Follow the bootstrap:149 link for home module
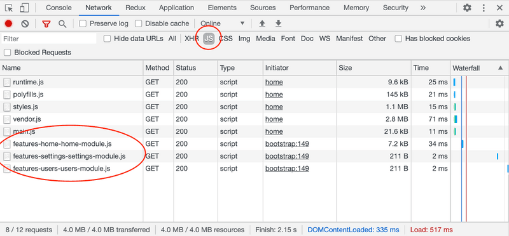Image resolution: width=509 pixels, height=236 pixels. point(287,144)
